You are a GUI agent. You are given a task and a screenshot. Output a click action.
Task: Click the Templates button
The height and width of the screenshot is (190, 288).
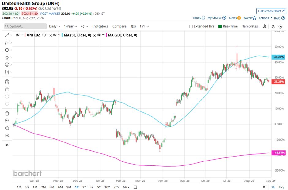pos(250,26)
